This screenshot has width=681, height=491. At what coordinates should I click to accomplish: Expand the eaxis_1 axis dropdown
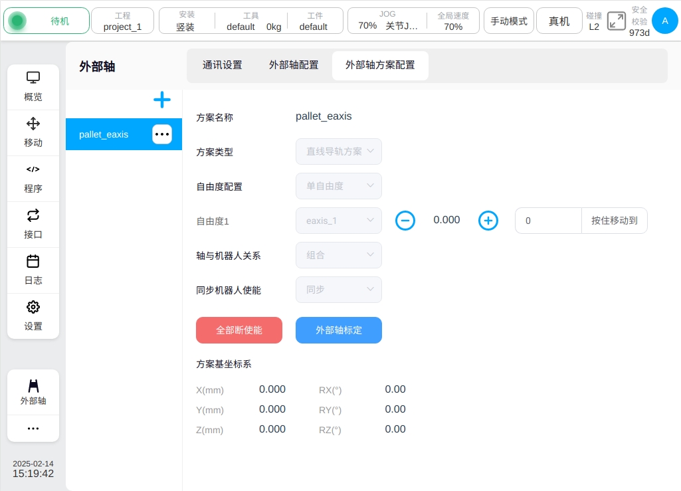tap(339, 221)
